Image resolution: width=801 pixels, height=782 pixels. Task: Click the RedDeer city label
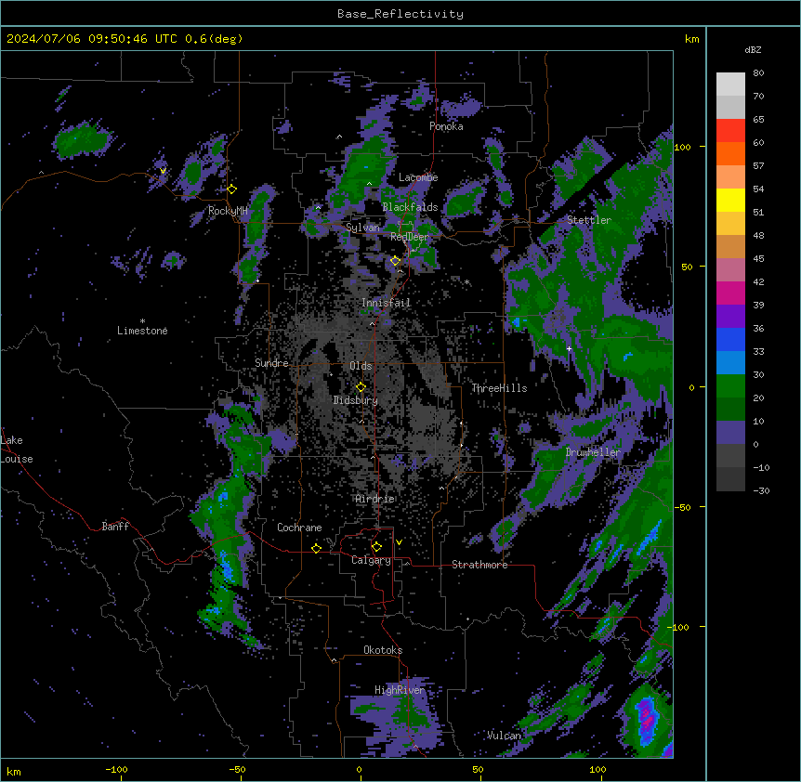[x=410, y=237]
